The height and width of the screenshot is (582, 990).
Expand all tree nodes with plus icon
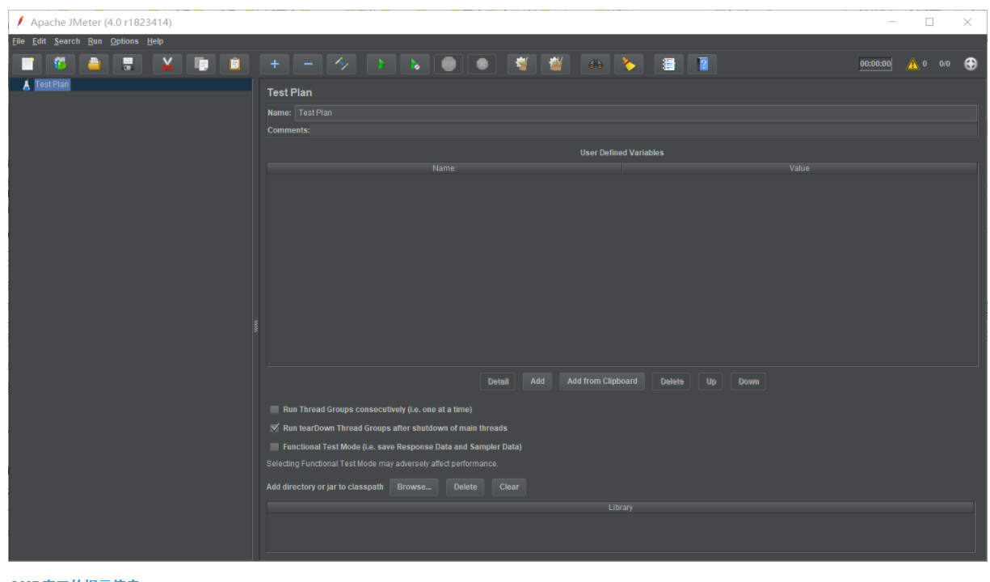(x=275, y=64)
